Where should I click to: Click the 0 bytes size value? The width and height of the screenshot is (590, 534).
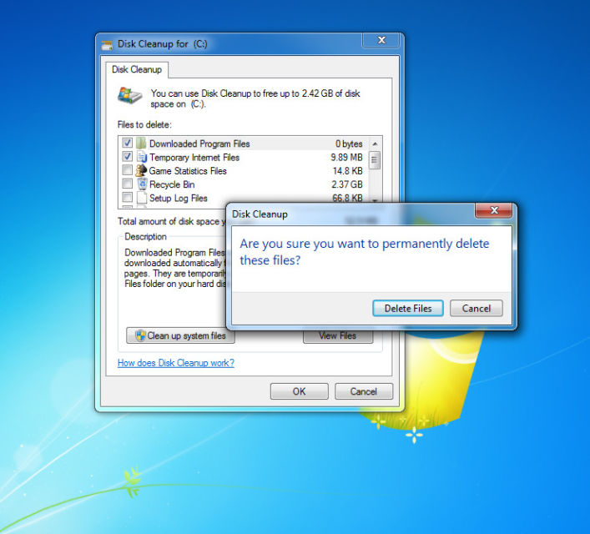point(349,144)
